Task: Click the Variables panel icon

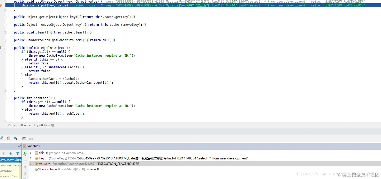Action: coord(25,146)
